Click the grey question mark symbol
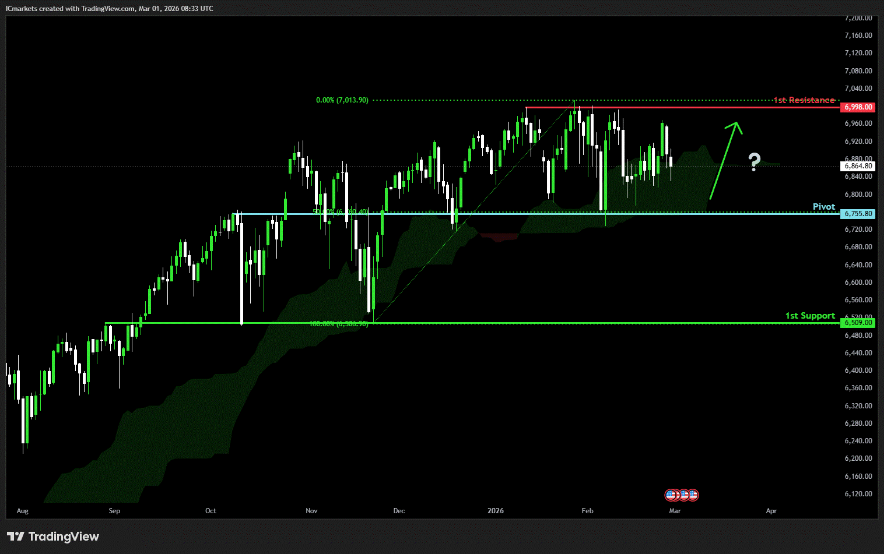884x554 pixels. [x=755, y=161]
